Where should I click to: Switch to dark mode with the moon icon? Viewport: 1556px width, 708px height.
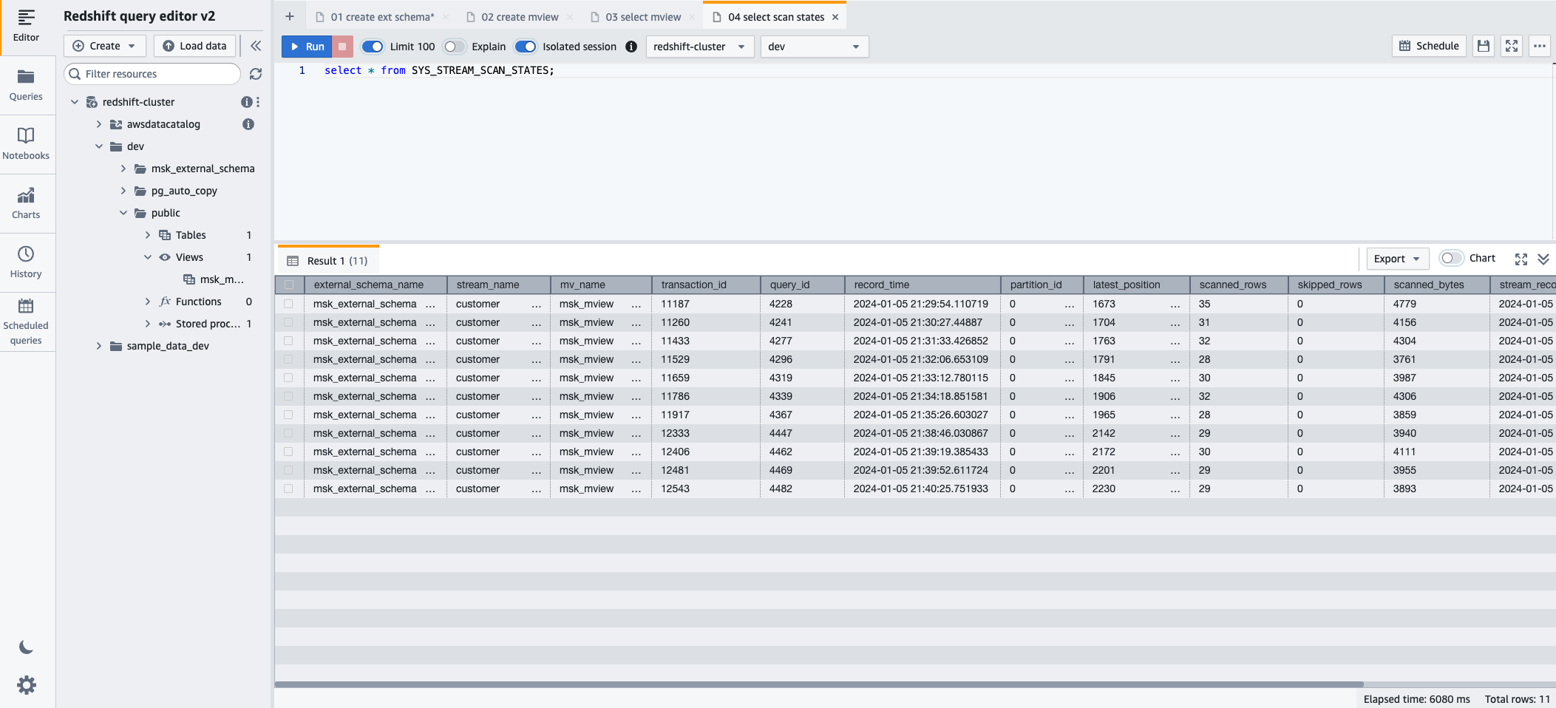click(x=26, y=647)
